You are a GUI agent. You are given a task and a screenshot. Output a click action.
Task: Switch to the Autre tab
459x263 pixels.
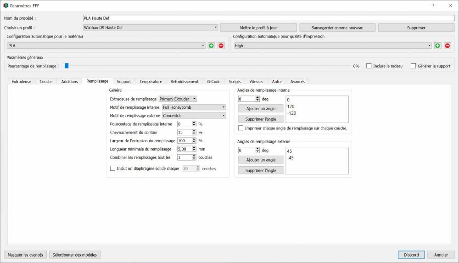point(277,81)
